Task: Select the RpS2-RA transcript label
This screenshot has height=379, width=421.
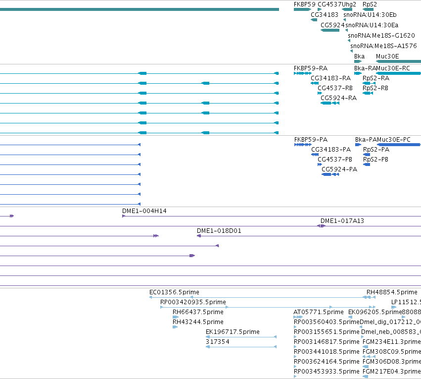Action: pos(376,78)
